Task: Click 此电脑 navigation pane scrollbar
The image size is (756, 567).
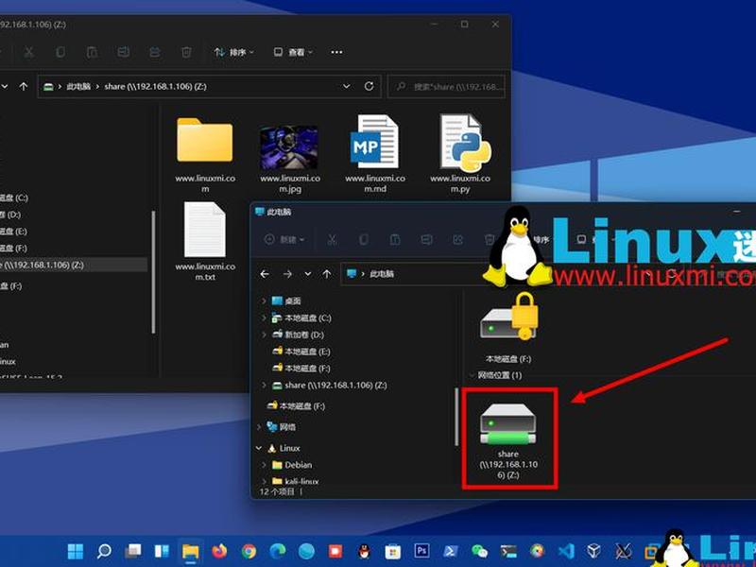Action: pyautogui.click(x=456, y=417)
